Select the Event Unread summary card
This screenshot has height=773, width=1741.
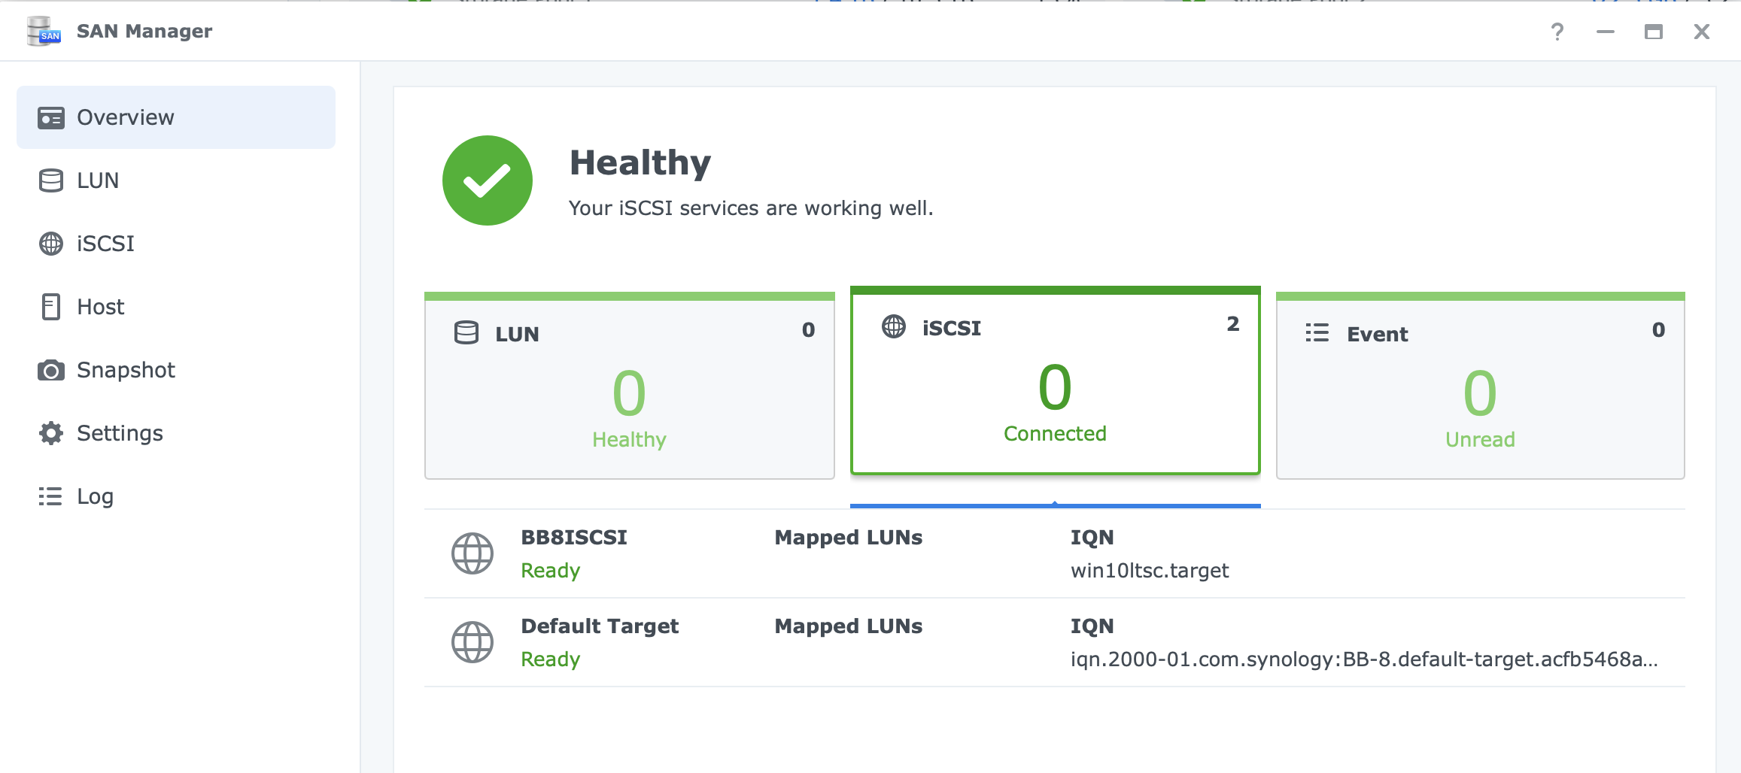pos(1481,386)
